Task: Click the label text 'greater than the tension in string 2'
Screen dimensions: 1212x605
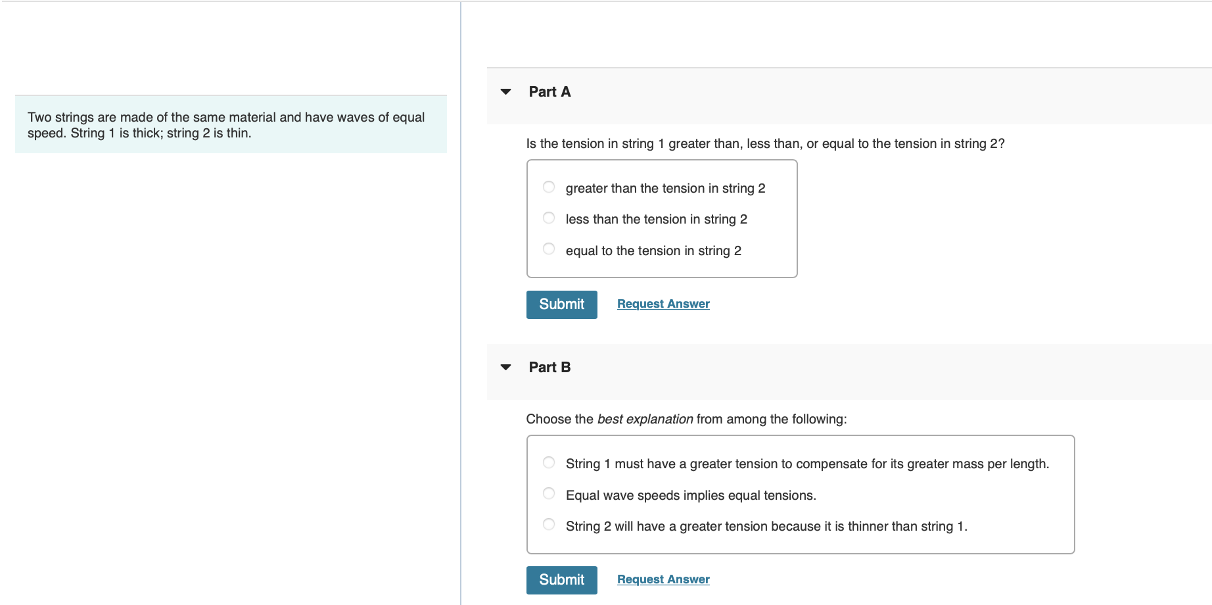Action: pyautogui.click(x=665, y=189)
